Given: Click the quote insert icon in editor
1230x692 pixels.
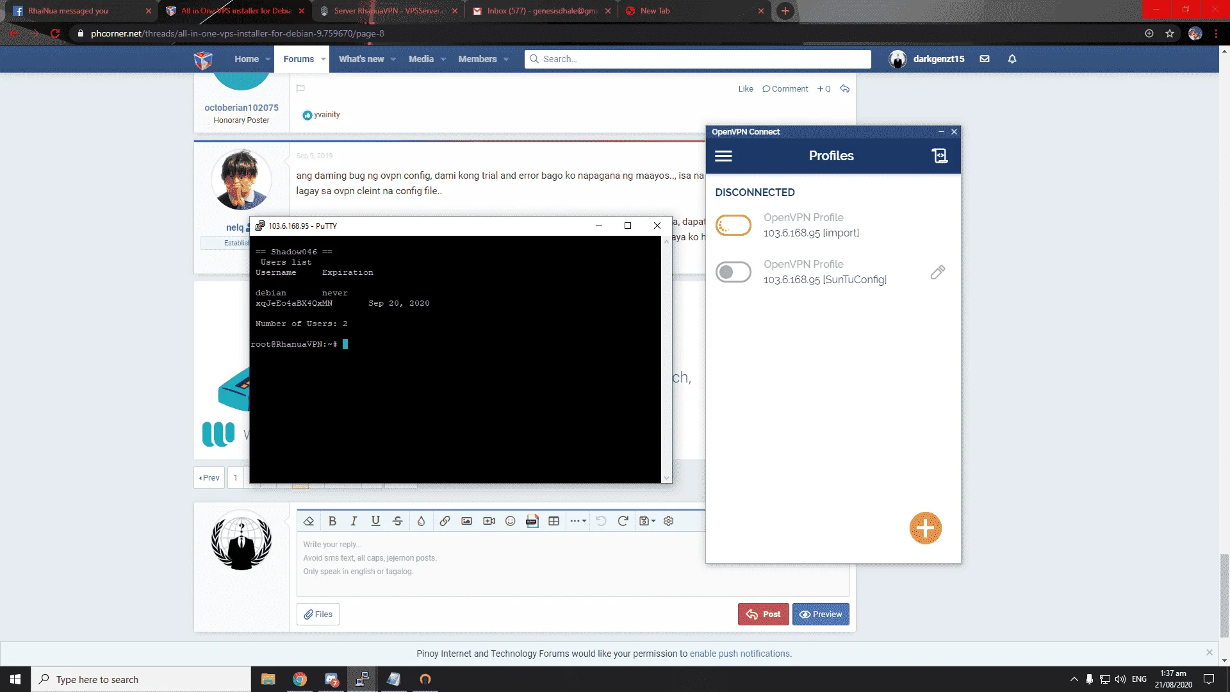Looking at the screenshot, I should [x=532, y=521].
